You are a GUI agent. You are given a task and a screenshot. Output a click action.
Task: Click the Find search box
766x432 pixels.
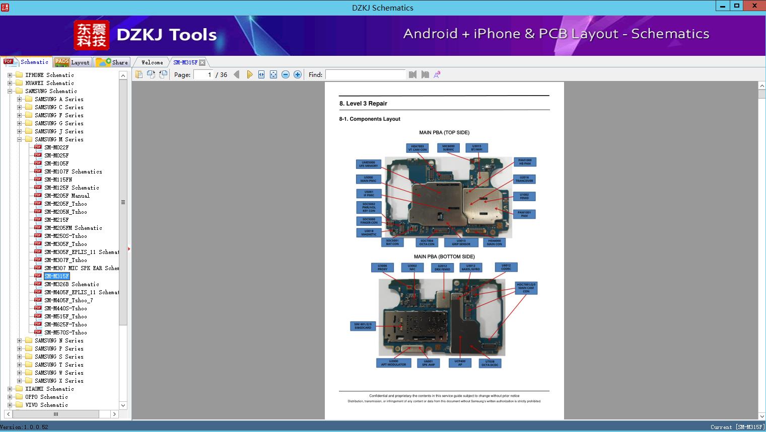pos(365,74)
